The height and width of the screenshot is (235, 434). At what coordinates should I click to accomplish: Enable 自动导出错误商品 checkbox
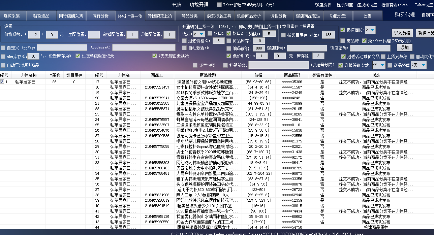[3, 65]
